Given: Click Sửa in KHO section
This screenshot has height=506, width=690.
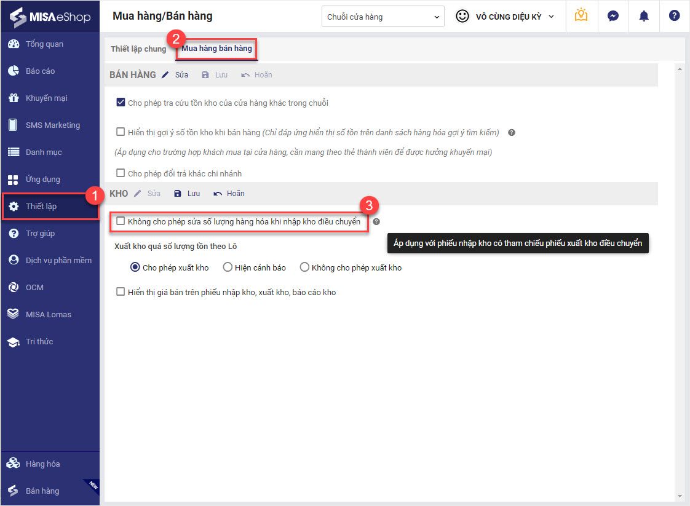Looking at the screenshot, I should point(154,194).
